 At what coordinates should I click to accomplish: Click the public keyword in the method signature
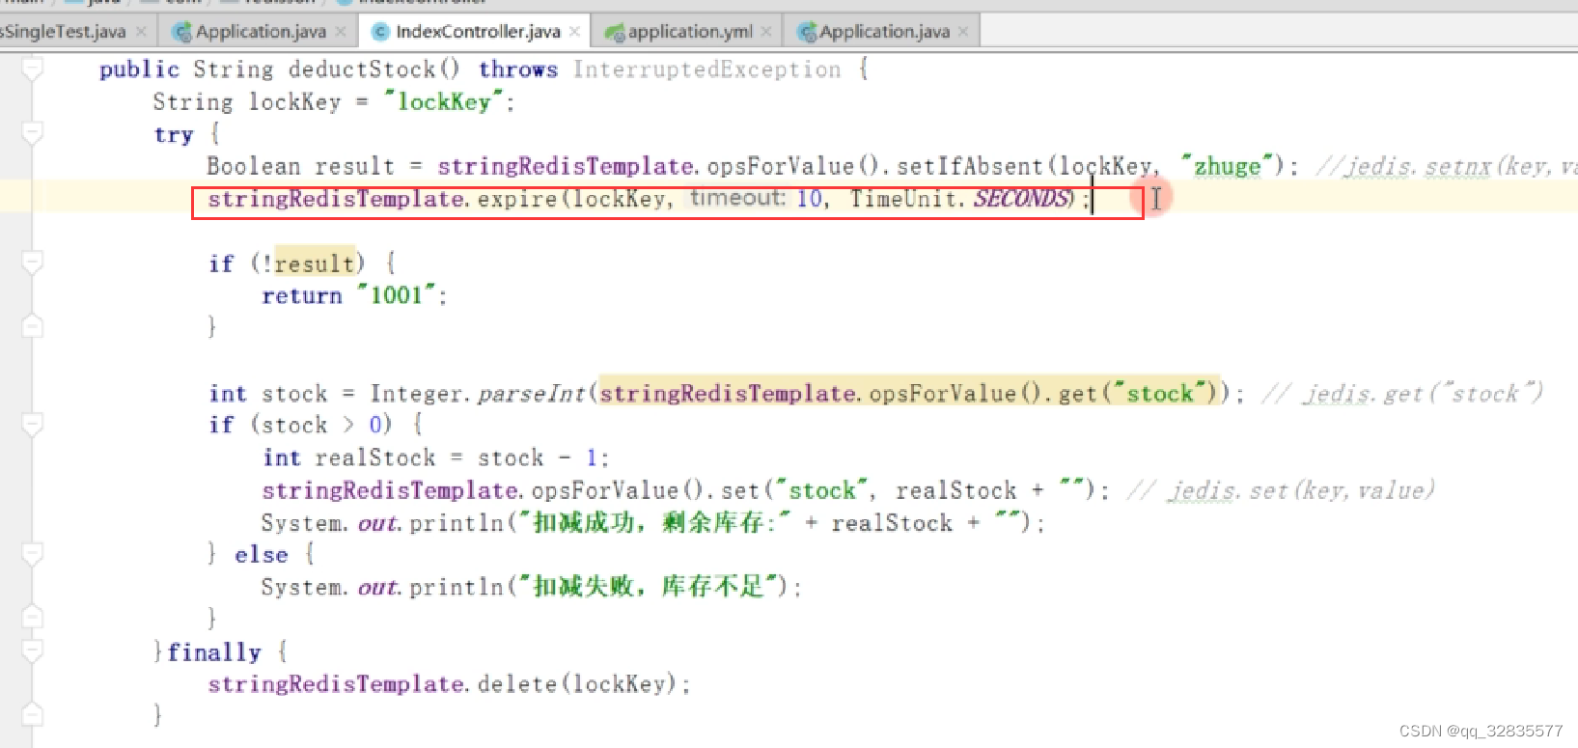(139, 69)
